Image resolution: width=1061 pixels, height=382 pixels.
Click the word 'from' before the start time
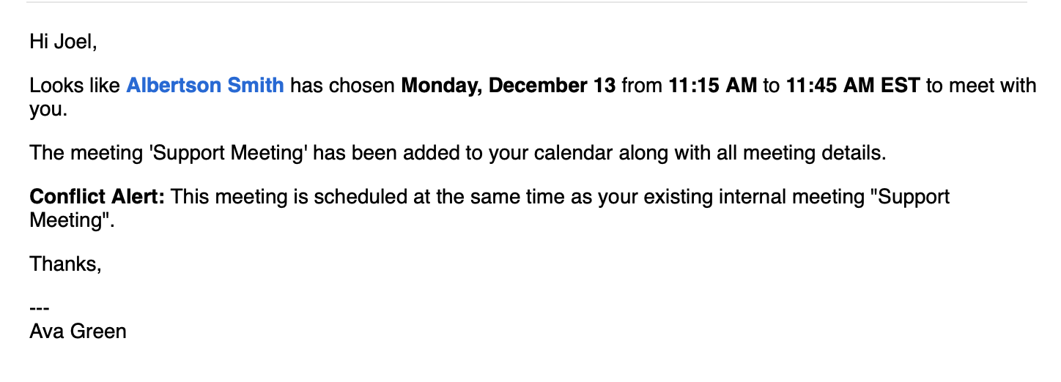[x=642, y=86]
